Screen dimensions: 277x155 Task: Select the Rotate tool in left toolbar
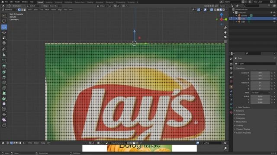[x=4, y=32]
